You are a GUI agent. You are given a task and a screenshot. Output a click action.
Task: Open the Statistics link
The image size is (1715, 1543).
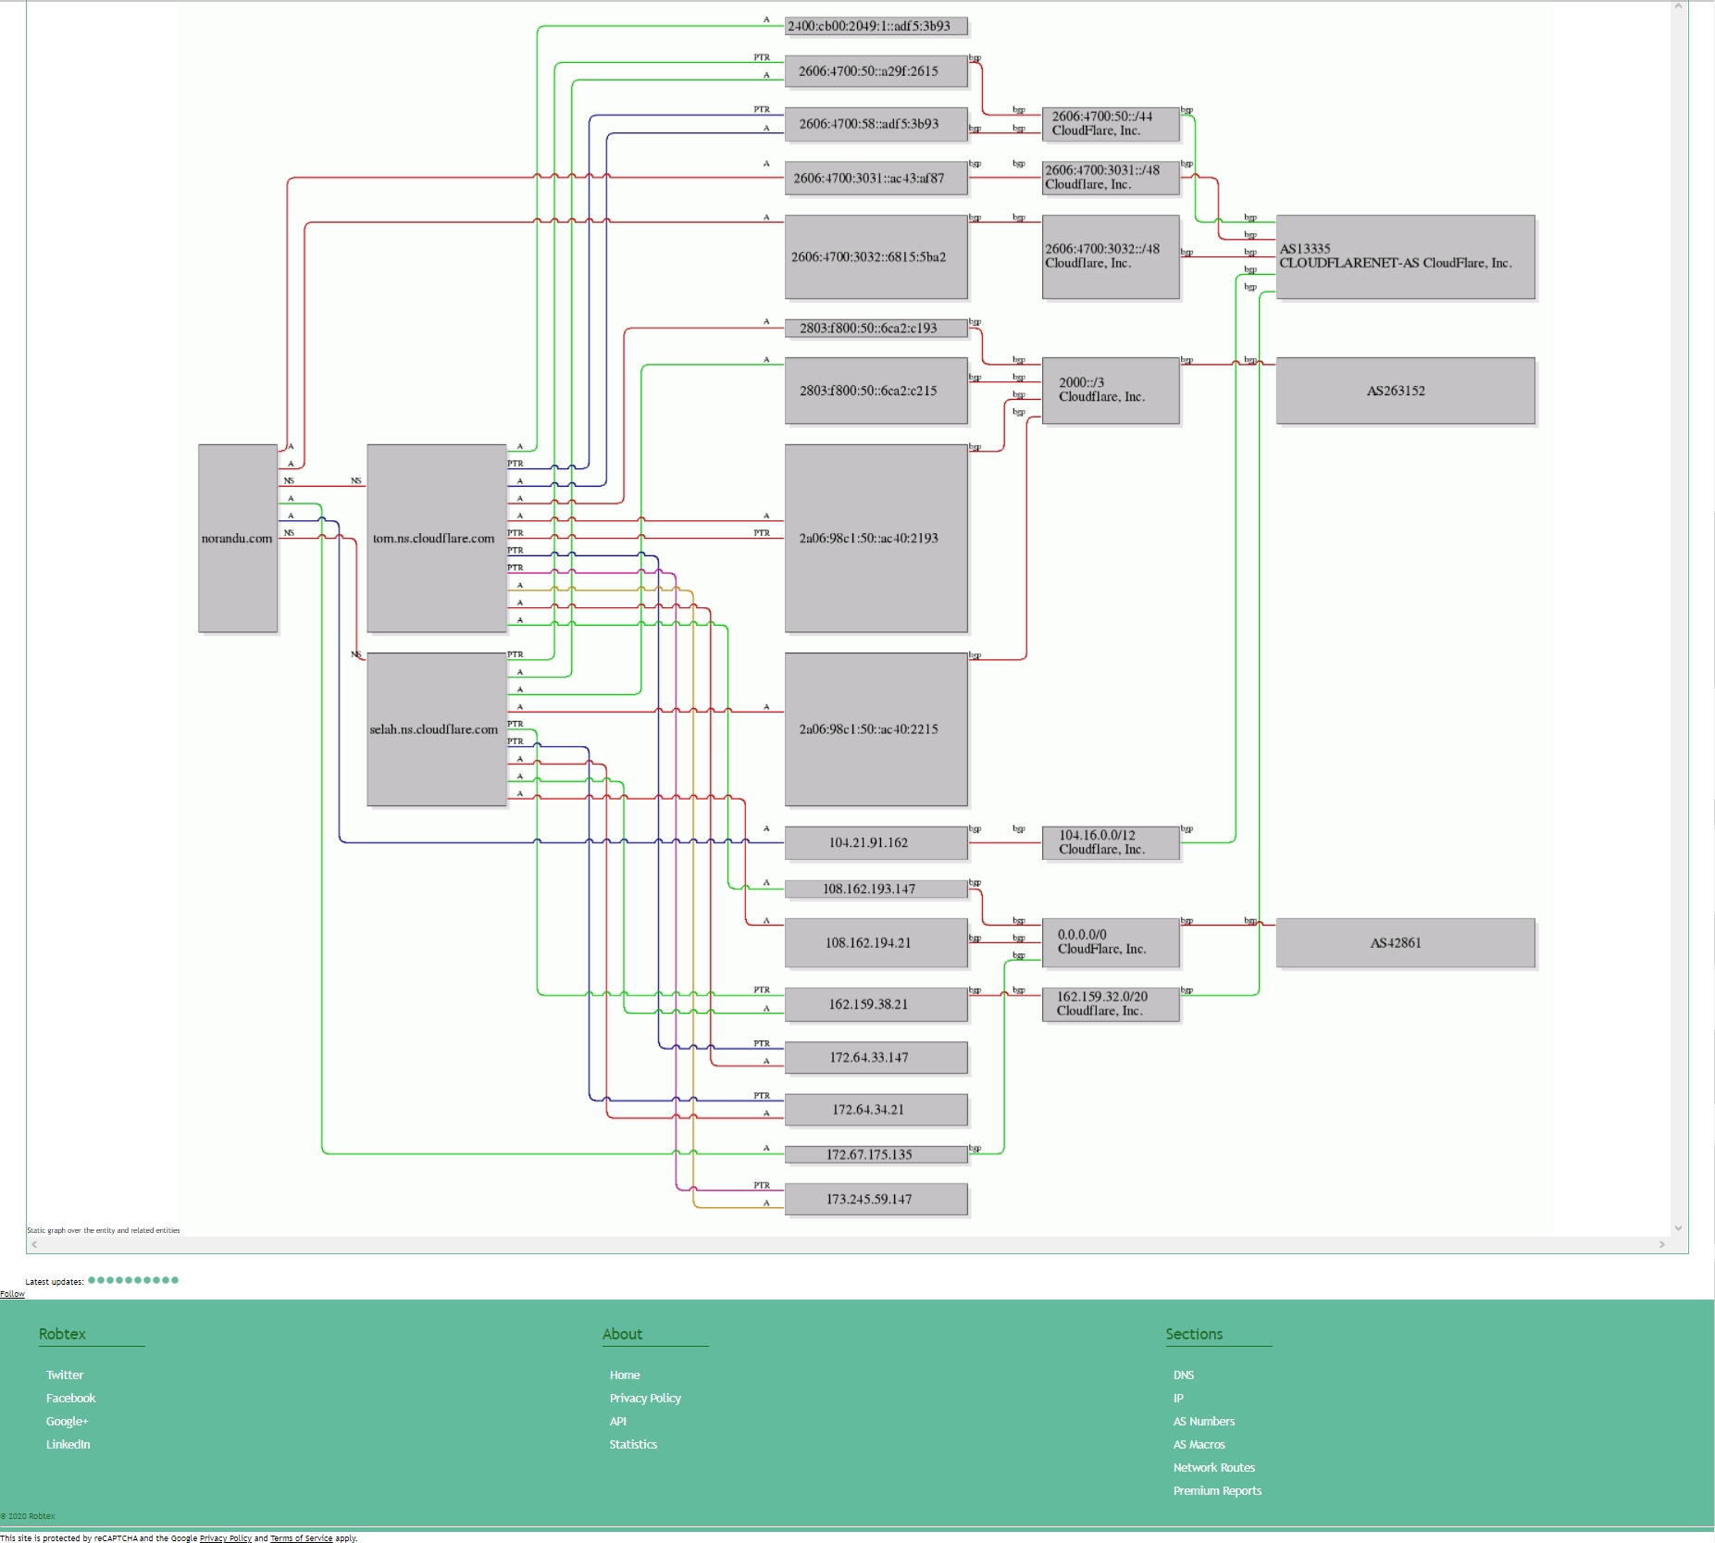(633, 1445)
